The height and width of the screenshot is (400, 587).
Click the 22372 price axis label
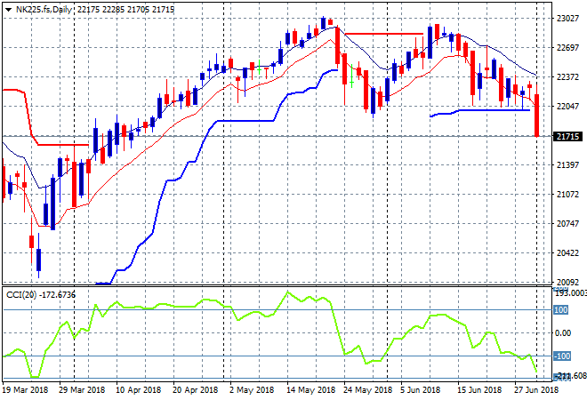click(x=567, y=77)
